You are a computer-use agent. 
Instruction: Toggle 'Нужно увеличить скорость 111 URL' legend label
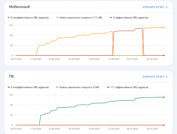[x=81, y=18]
